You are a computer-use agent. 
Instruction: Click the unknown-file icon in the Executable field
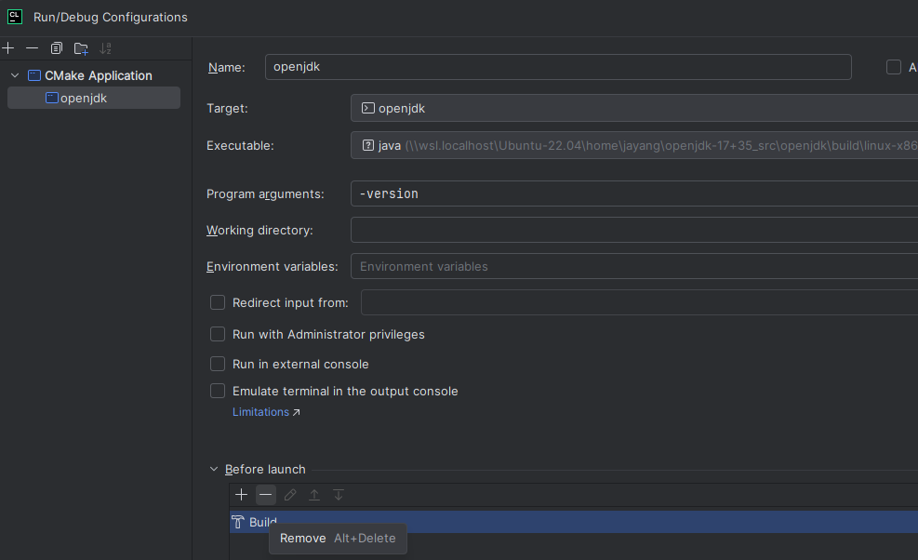pyautogui.click(x=367, y=145)
